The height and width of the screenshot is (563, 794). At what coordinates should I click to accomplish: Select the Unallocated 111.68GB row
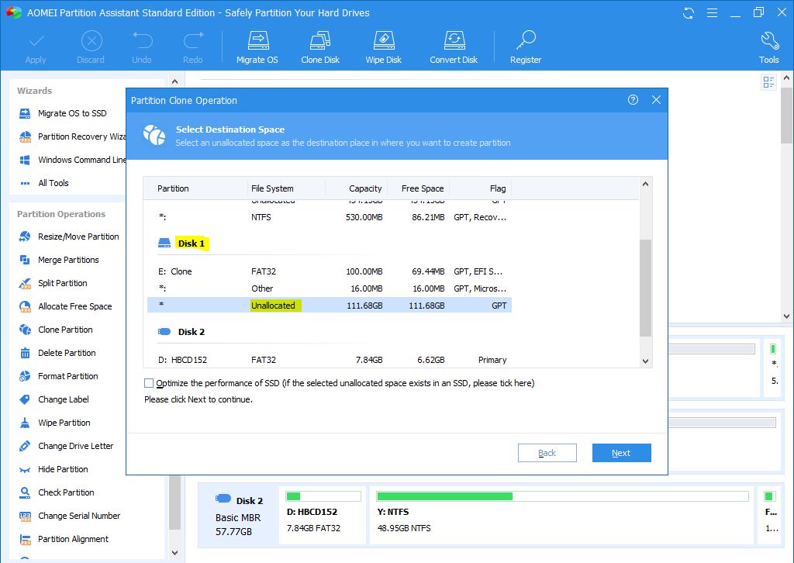[330, 306]
